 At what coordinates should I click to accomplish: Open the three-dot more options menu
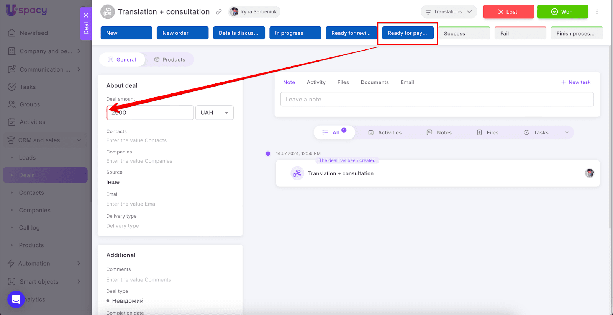point(597,12)
